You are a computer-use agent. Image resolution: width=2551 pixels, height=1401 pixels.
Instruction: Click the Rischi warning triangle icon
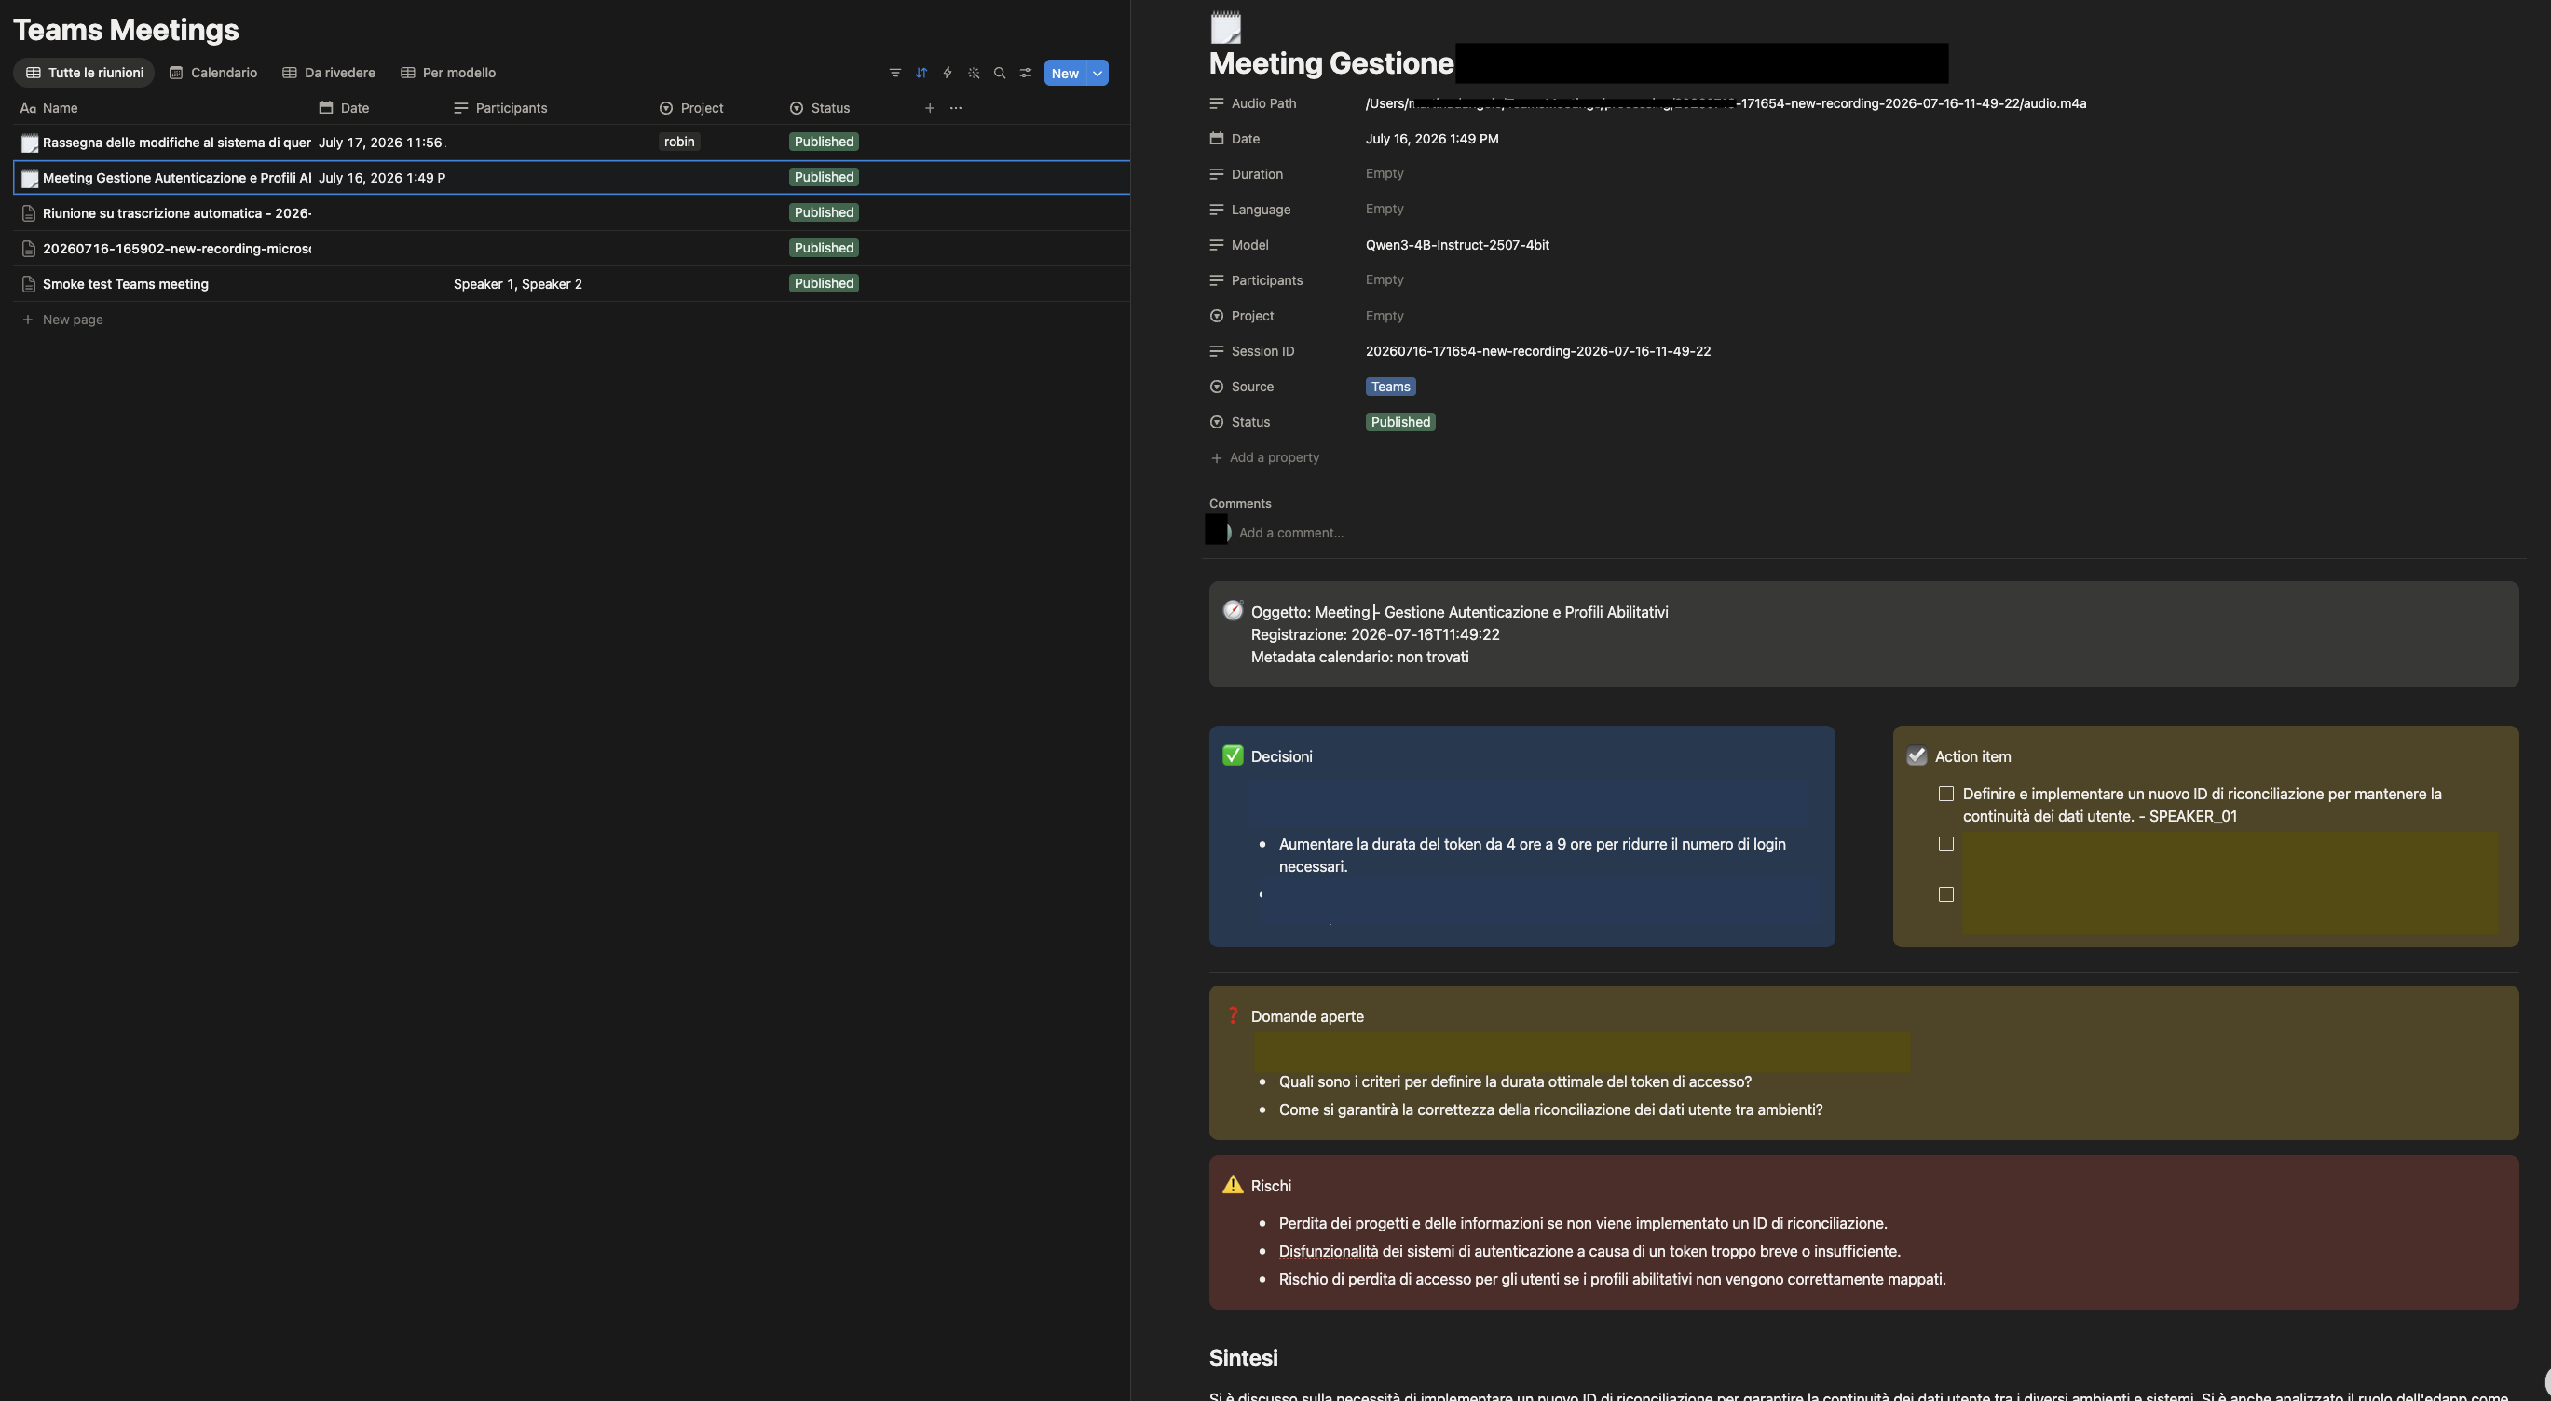point(1232,1185)
